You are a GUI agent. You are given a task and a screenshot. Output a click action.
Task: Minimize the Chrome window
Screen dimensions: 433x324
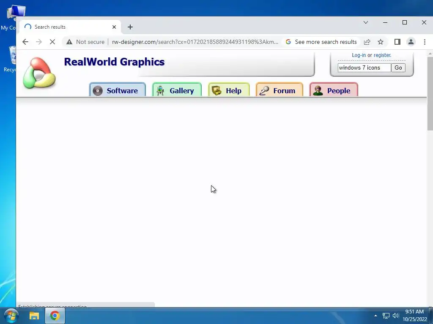tap(385, 23)
